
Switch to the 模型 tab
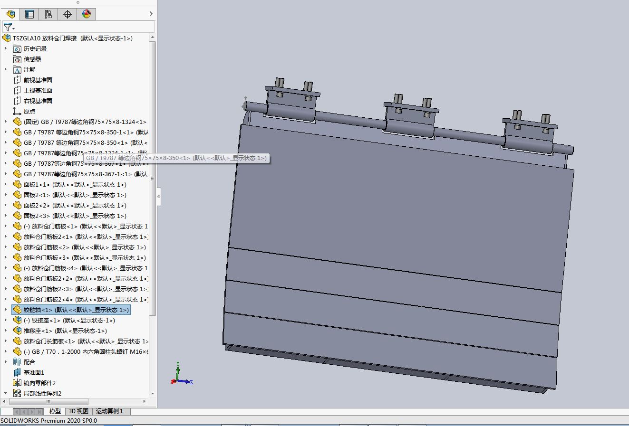click(x=55, y=411)
